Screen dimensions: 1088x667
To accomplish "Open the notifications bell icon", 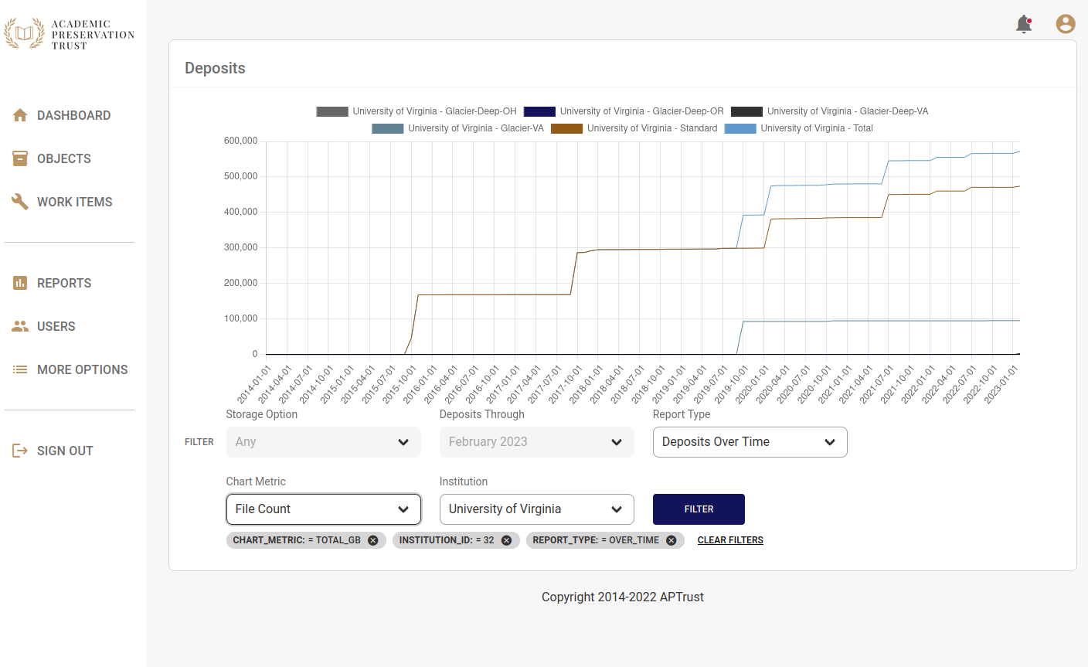I will coord(1024,24).
